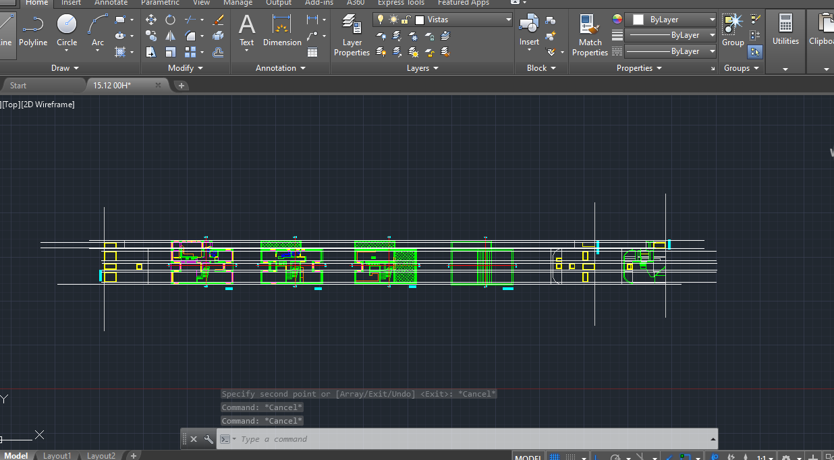Activate the Offset tool
The image size is (834, 460).
(219, 52)
